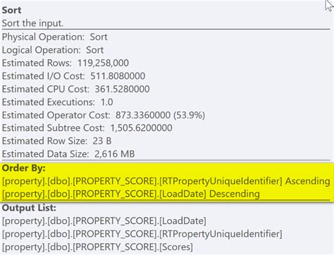Click the LoadDate column in Output List
Image resolution: width=334 pixels, height=255 pixels.
click(x=104, y=221)
